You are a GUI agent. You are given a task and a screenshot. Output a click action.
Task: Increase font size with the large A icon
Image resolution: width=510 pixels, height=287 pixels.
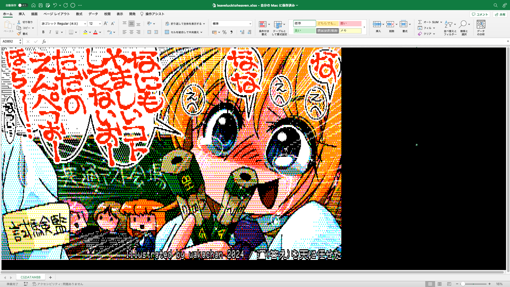point(106,24)
